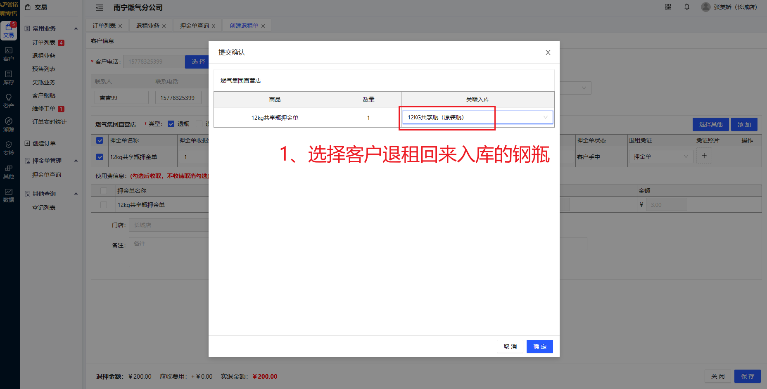Screen dimensions: 767x389
Task: Toggle checkbox for 12kg共享瓶押金单 deposit row
Action: tap(100, 157)
